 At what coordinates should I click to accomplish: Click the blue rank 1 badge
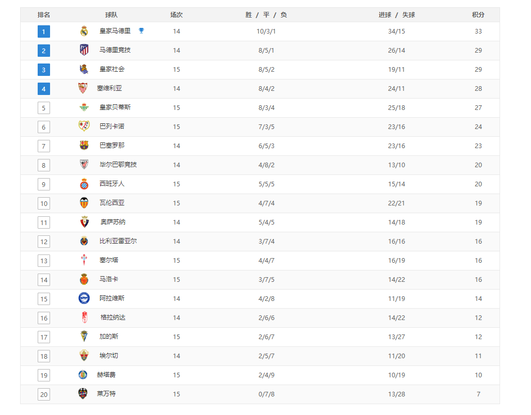coord(44,31)
